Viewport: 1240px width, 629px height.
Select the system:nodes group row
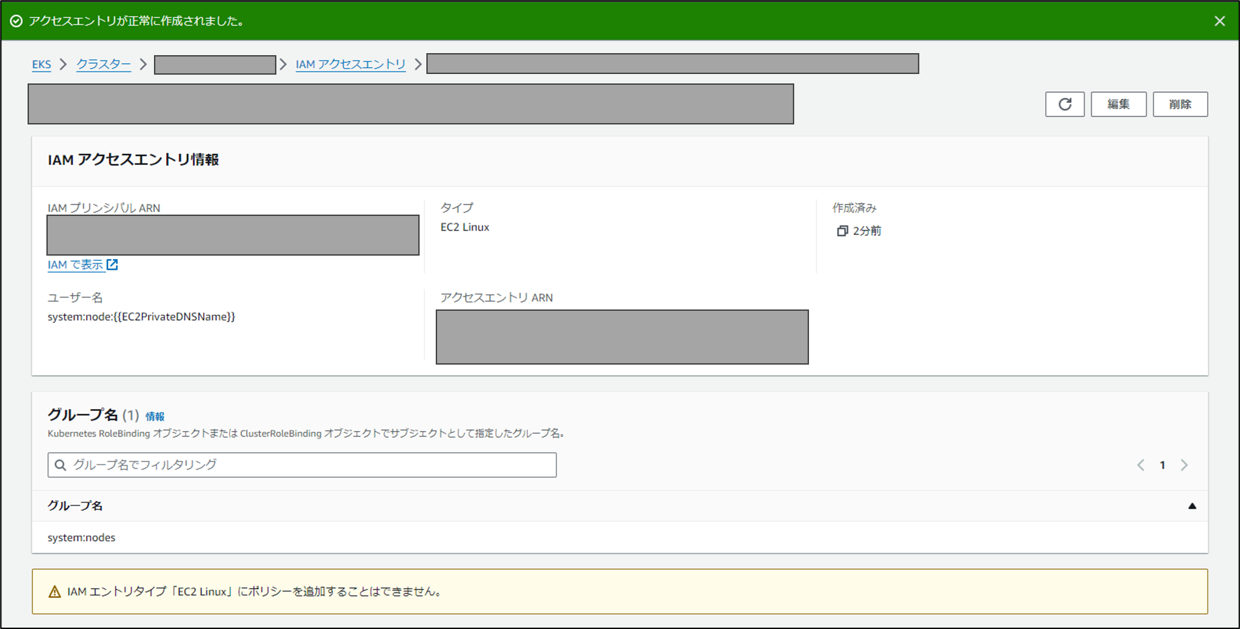pyautogui.click(x=620, y=538)
